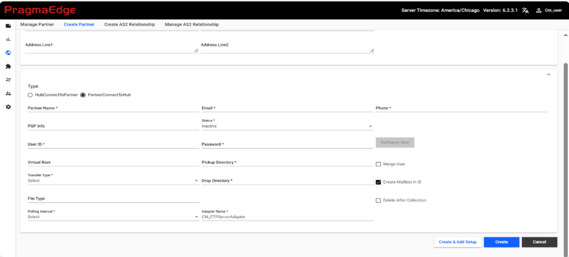This screenshot has width=569, height=257.
Task: Click the Cancel button
Action: pyautogui.click(x=539, y=242)
